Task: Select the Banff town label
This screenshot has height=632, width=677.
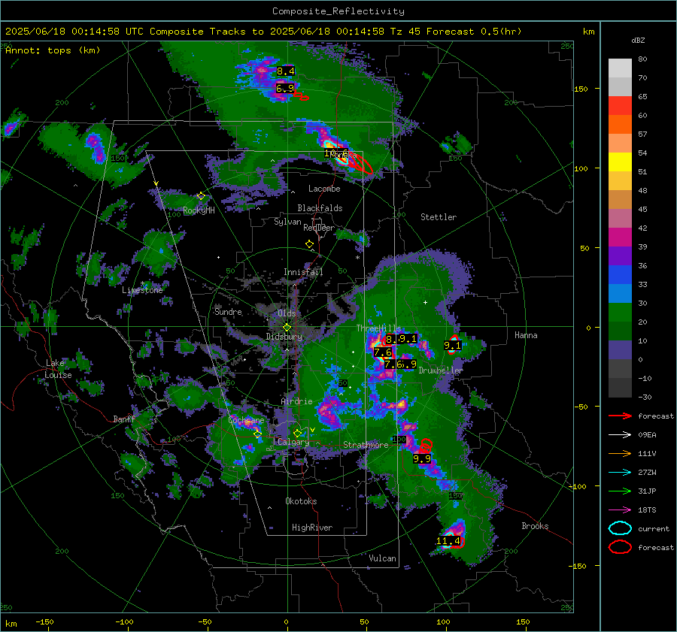Action: point(124,419)
